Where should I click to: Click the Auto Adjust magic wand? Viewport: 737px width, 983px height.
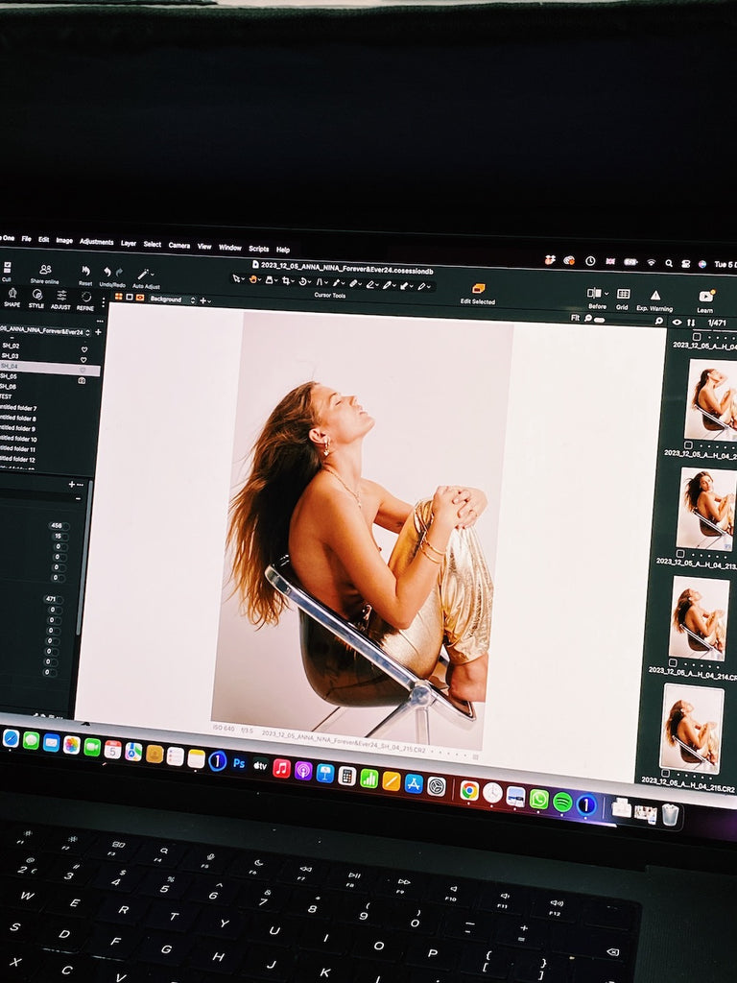pos(143,274)
